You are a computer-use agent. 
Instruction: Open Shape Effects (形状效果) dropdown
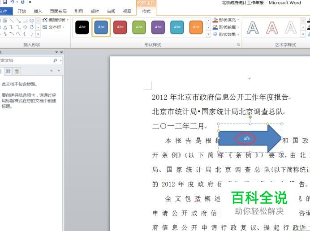tap(226, 34)
